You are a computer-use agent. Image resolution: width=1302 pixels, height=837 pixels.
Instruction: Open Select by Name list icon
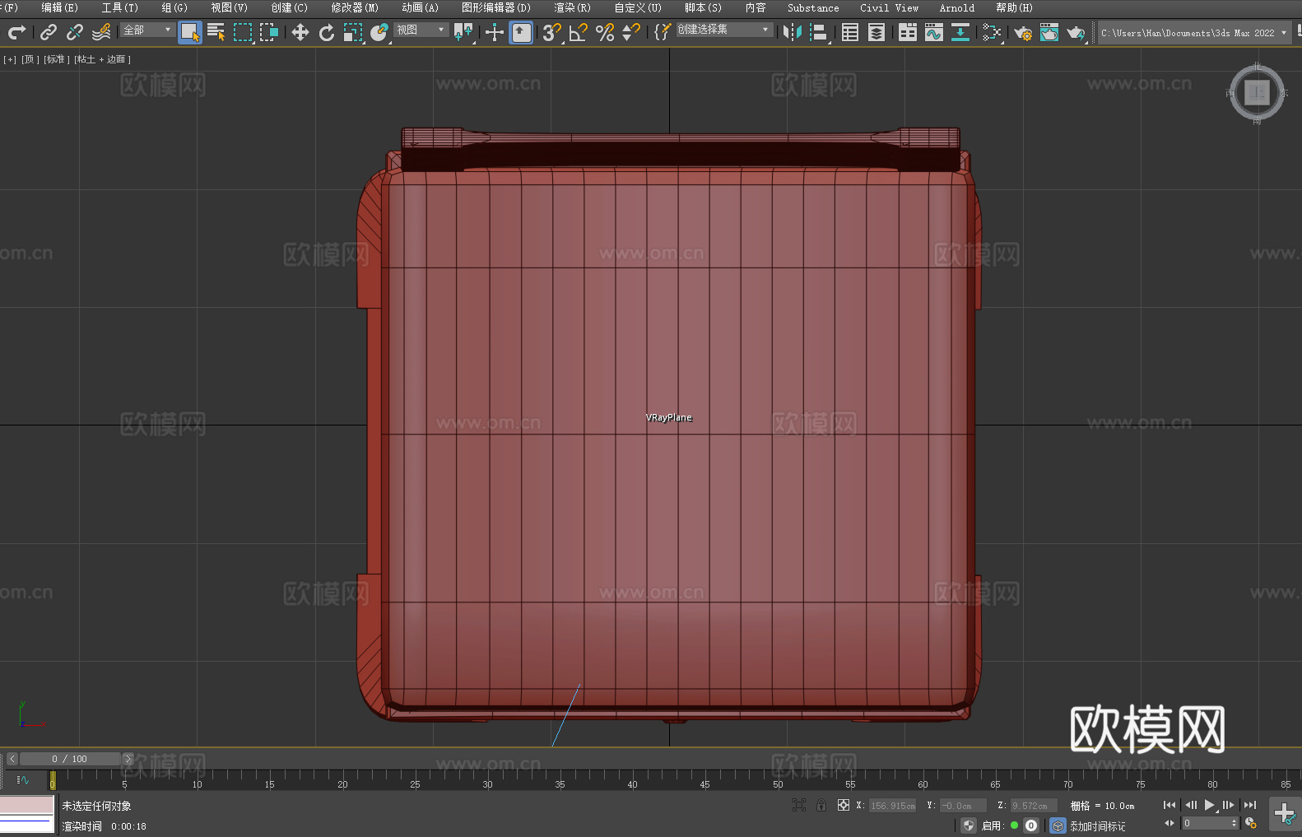pyautogui.click(x=216, y=33)
